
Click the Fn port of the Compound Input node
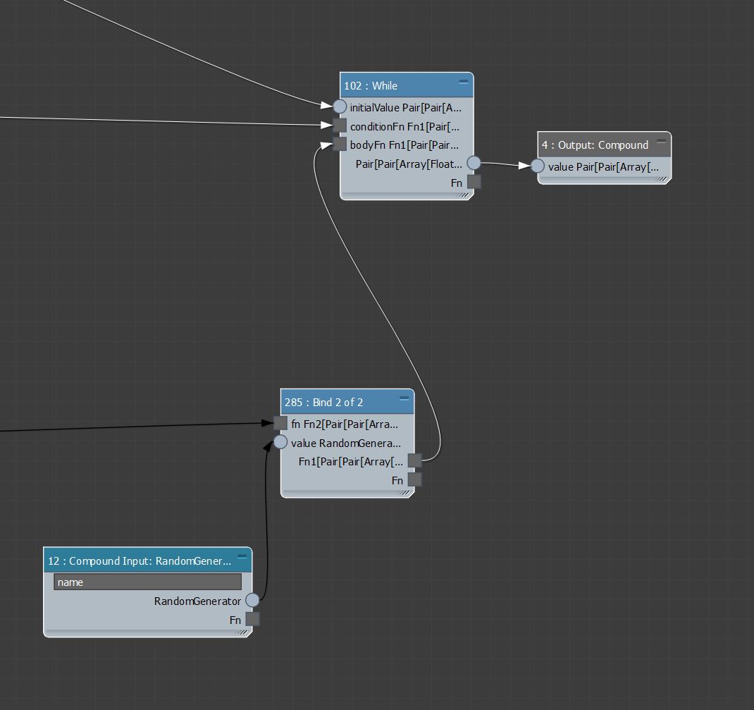[x=252, y=619]
